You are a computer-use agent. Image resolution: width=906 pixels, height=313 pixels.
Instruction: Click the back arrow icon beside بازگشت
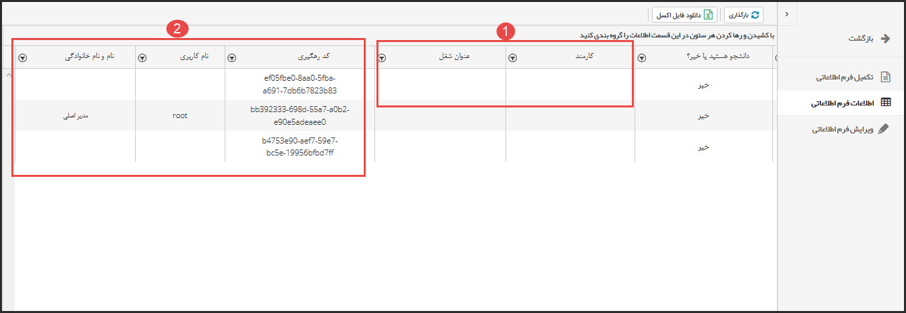pos(886,39)
